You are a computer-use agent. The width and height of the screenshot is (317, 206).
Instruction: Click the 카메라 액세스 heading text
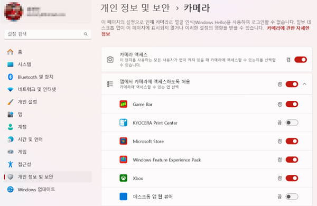click(134, 54)
